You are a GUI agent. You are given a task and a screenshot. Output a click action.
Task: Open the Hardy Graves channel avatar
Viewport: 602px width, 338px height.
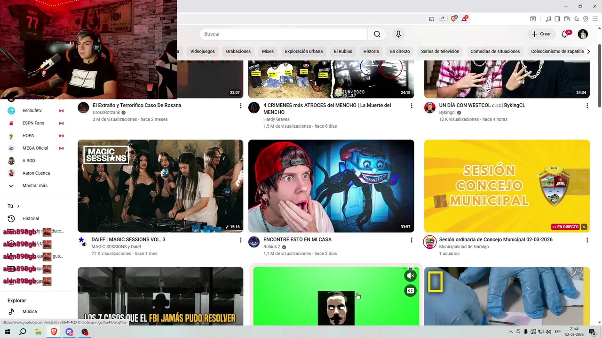pyautogui.click(x=254, y=108)
